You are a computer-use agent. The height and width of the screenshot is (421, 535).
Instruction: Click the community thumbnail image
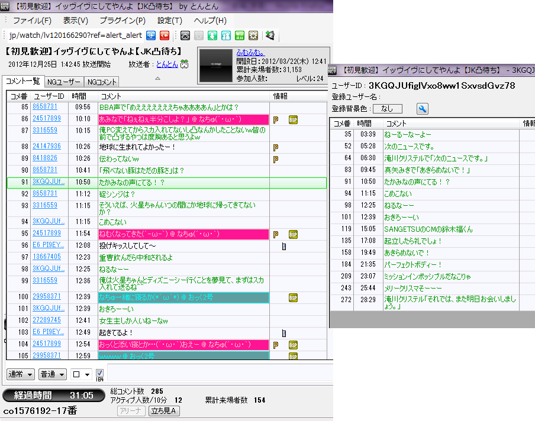tap(215, 66)
